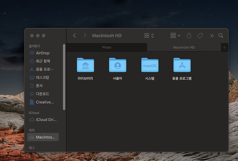The height and width of the screenshot is (161, 238).
Task: Click the Share toolbar icon
Action: (x=189, y=35)
